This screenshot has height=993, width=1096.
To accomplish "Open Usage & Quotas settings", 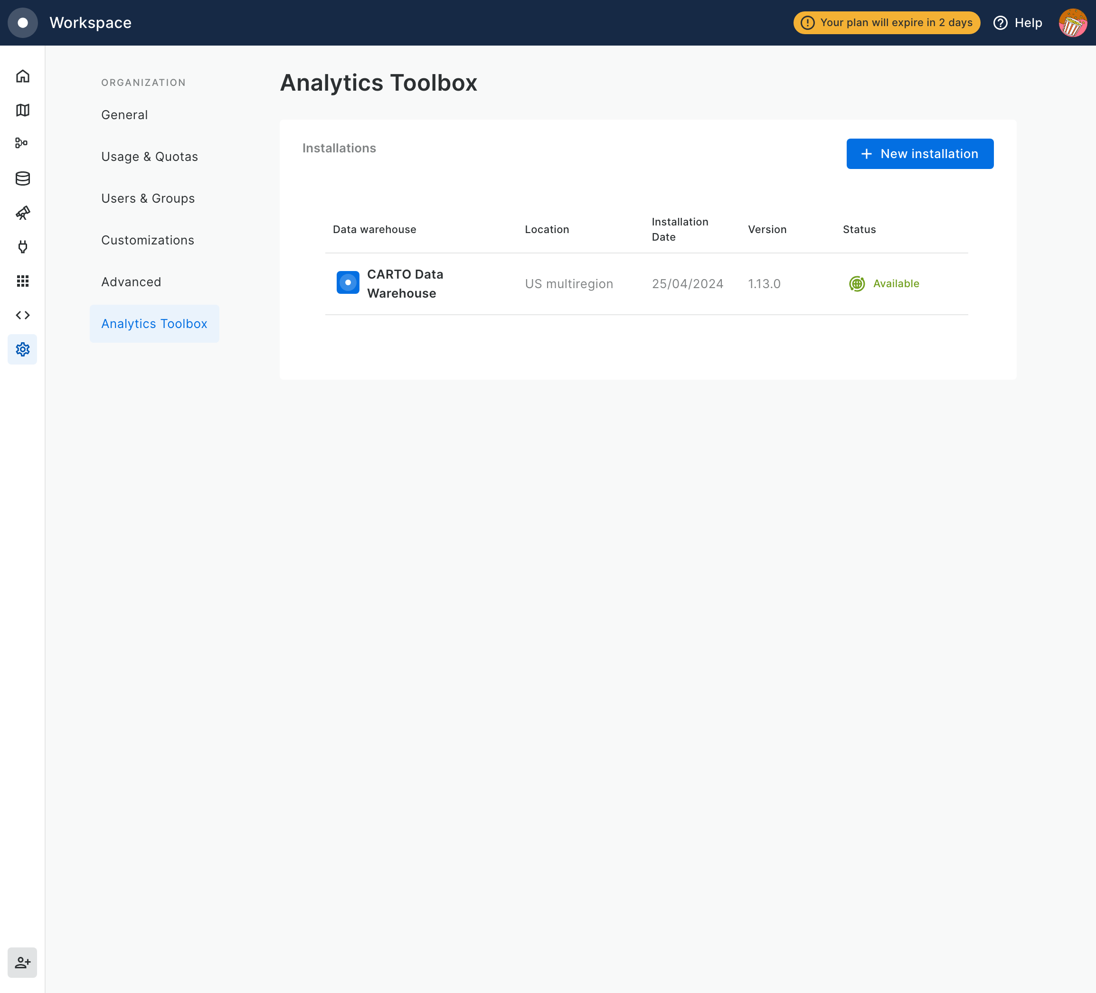I will tap(150, 157).
